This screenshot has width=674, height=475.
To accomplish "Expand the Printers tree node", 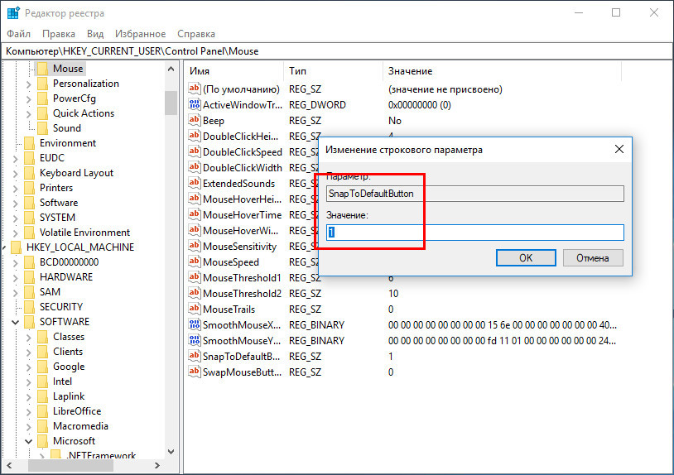I will 15,188.
